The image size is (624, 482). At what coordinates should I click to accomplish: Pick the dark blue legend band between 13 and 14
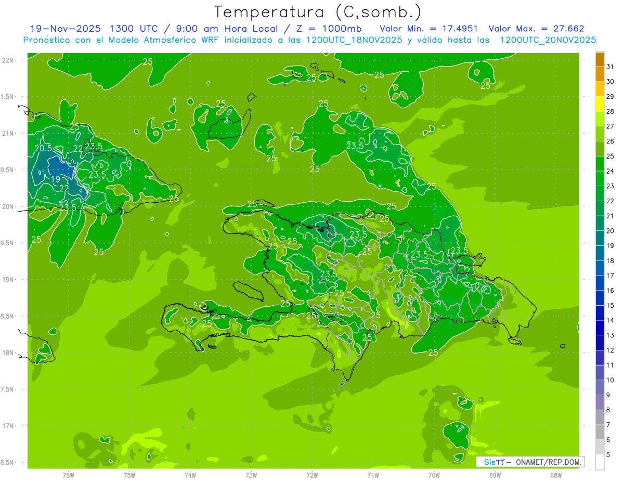[x=600, y=328]
